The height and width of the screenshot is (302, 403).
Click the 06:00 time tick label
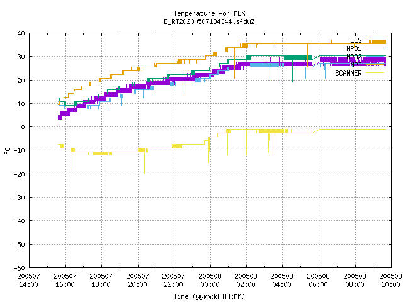tap(319, 284)
